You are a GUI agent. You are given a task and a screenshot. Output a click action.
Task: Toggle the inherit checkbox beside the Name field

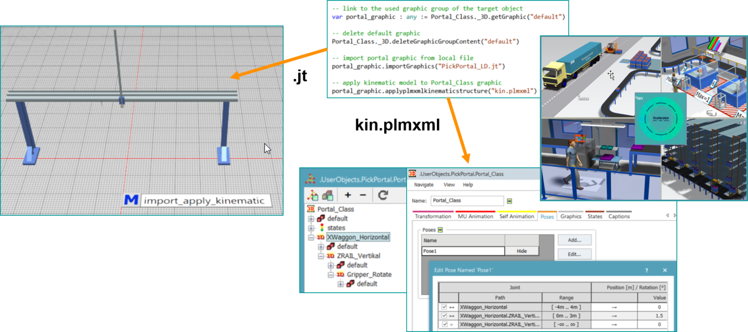pos(510,201)
